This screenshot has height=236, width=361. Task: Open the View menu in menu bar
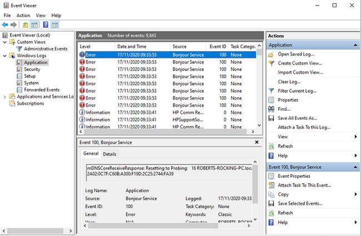(x=41, y=16)
